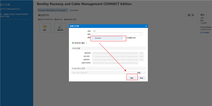
Task: Click the ProjectWise project path field
Action: pos(103,73)
